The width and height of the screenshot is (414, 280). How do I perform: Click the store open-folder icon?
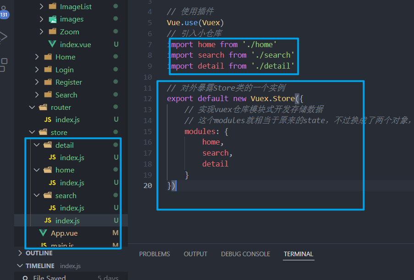(43, 132)
